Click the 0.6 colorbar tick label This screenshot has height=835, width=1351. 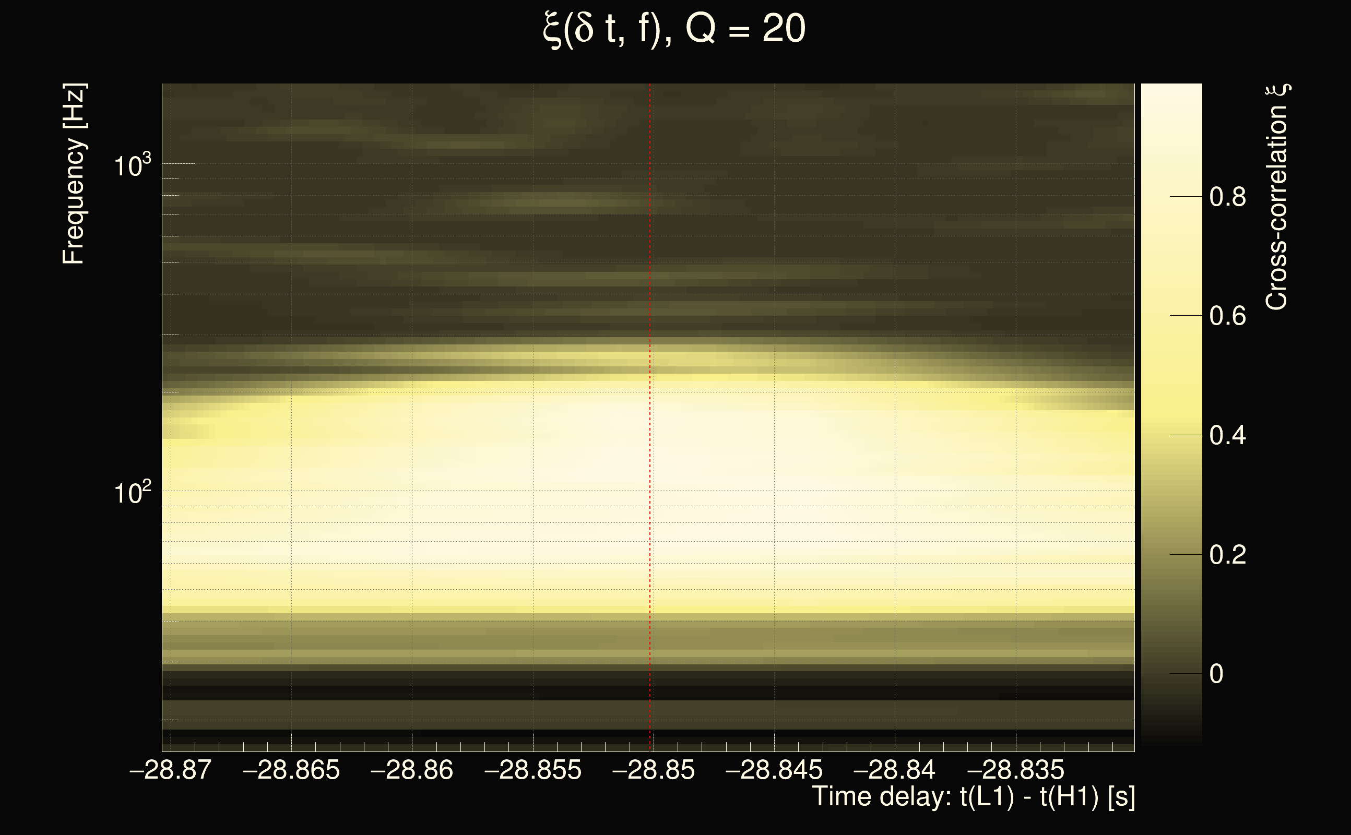(1227, 316)
